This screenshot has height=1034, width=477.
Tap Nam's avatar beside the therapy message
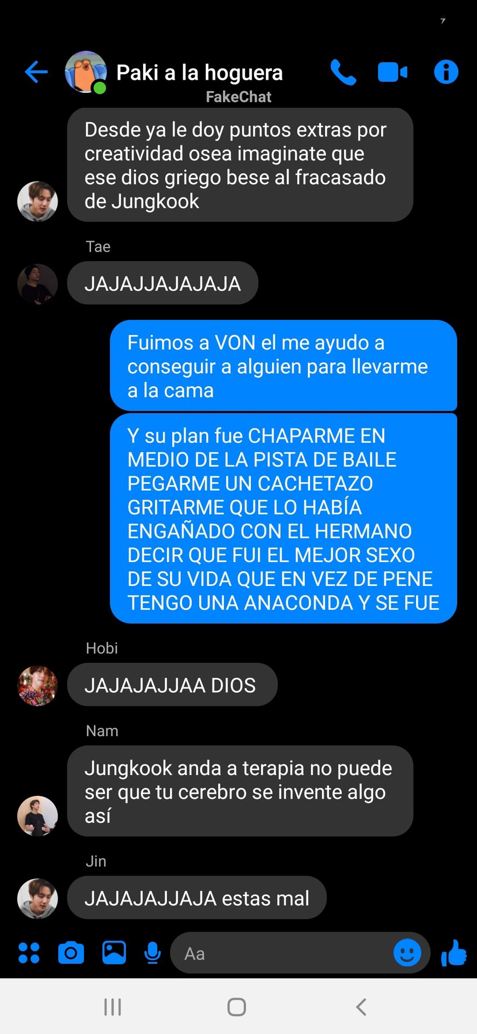[38, 816]
